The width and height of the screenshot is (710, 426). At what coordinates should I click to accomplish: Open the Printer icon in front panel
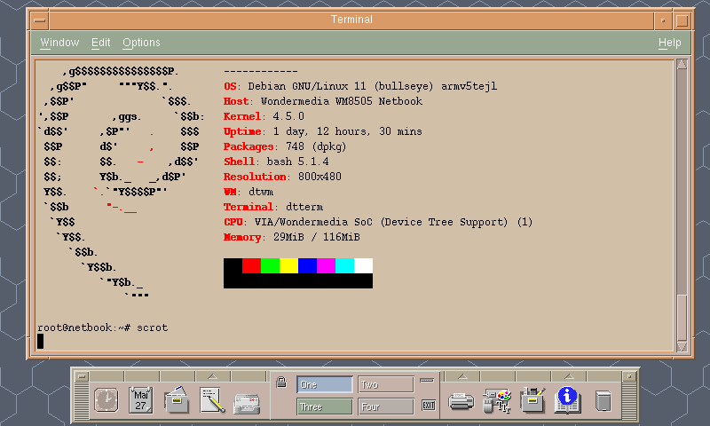click(461, 401)
